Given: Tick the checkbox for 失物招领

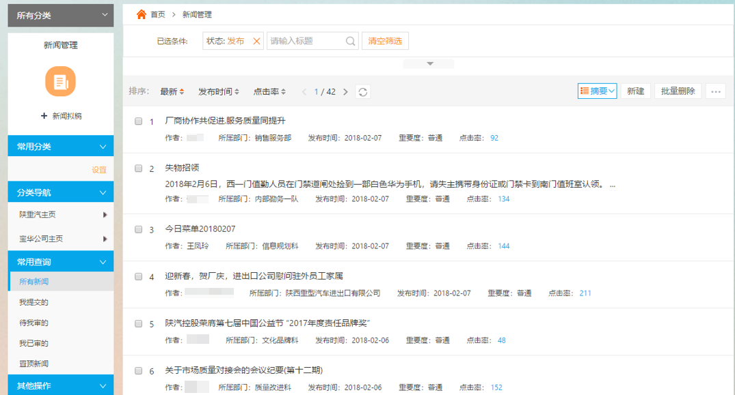Looking at the screenshot, I should (x=138, y=168).
